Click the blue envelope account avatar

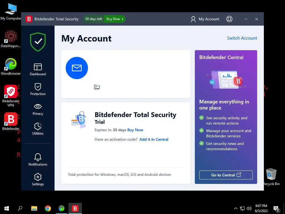(77, 68)
